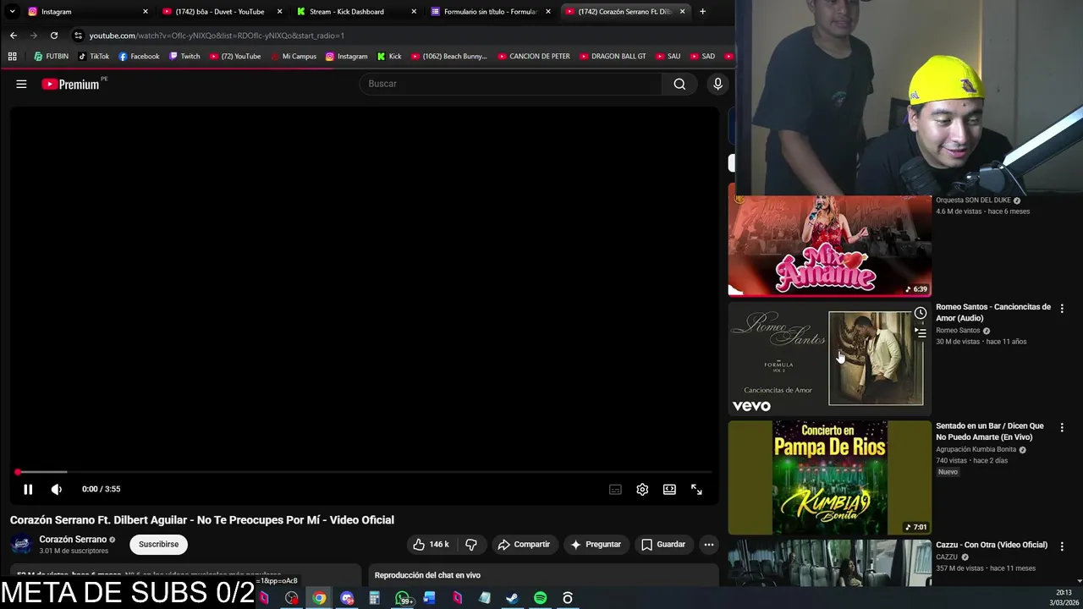Open Notepad from taskbar
Image resolution: width=1083 pixels, height=609 pixels.
tap(484, 598)
